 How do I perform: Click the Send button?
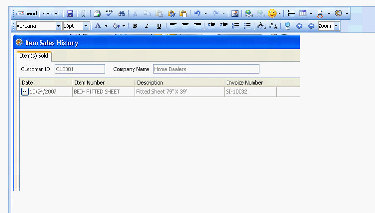point(27,13)
